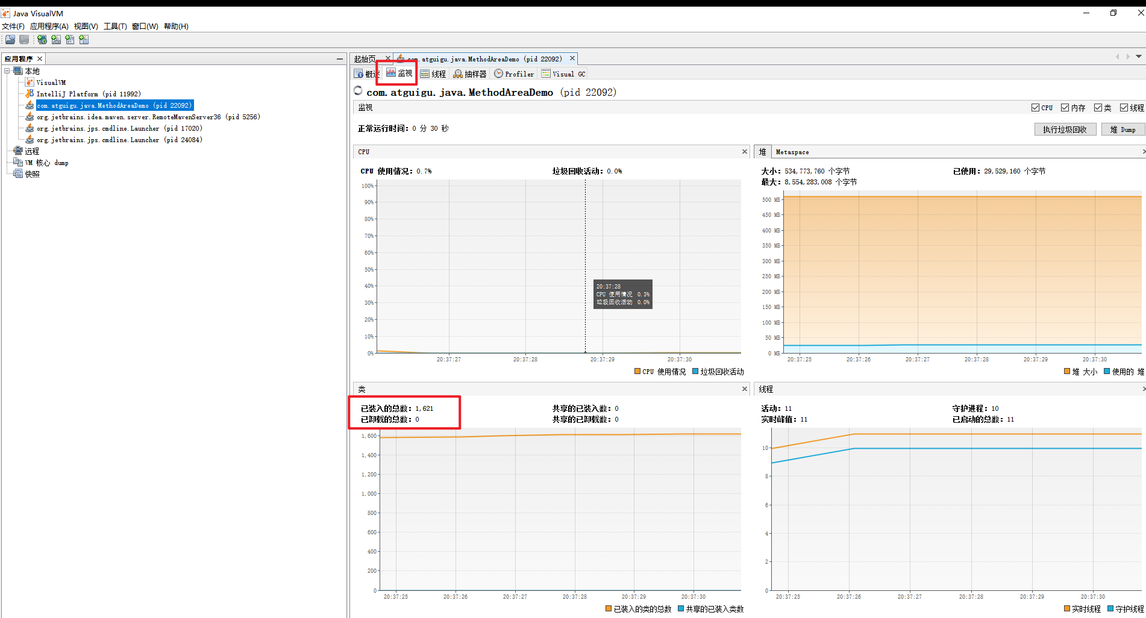1146x618 pixels.
Task: Click the 已装入的类的总数 orange legend swatch
Action: tap(609, 609)
